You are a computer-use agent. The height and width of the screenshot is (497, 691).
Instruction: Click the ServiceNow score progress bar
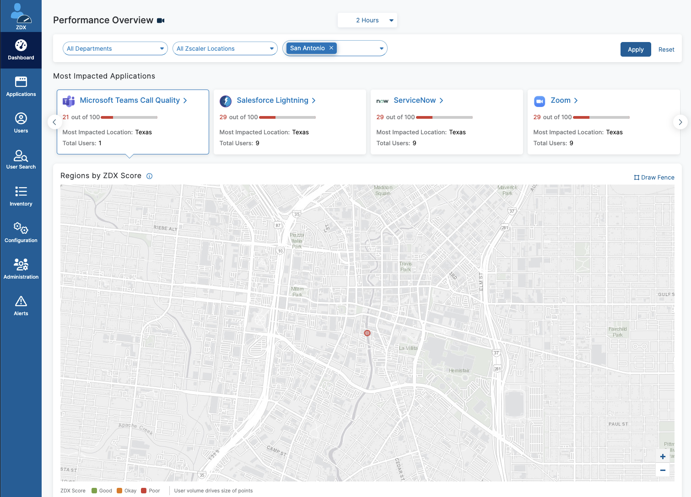click(x=444, y=117)
